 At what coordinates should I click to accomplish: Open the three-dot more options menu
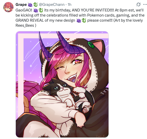[x=145, y=4]
